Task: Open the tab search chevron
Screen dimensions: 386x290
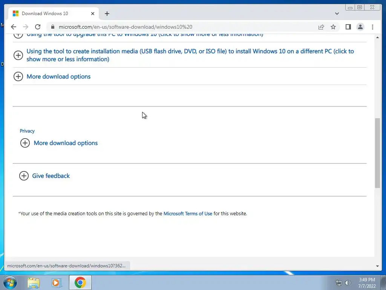Action: [337, 14]
